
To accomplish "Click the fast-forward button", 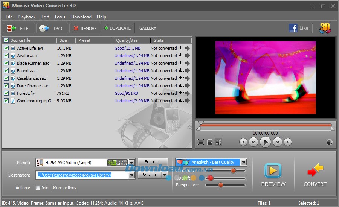I will (277, 142).
